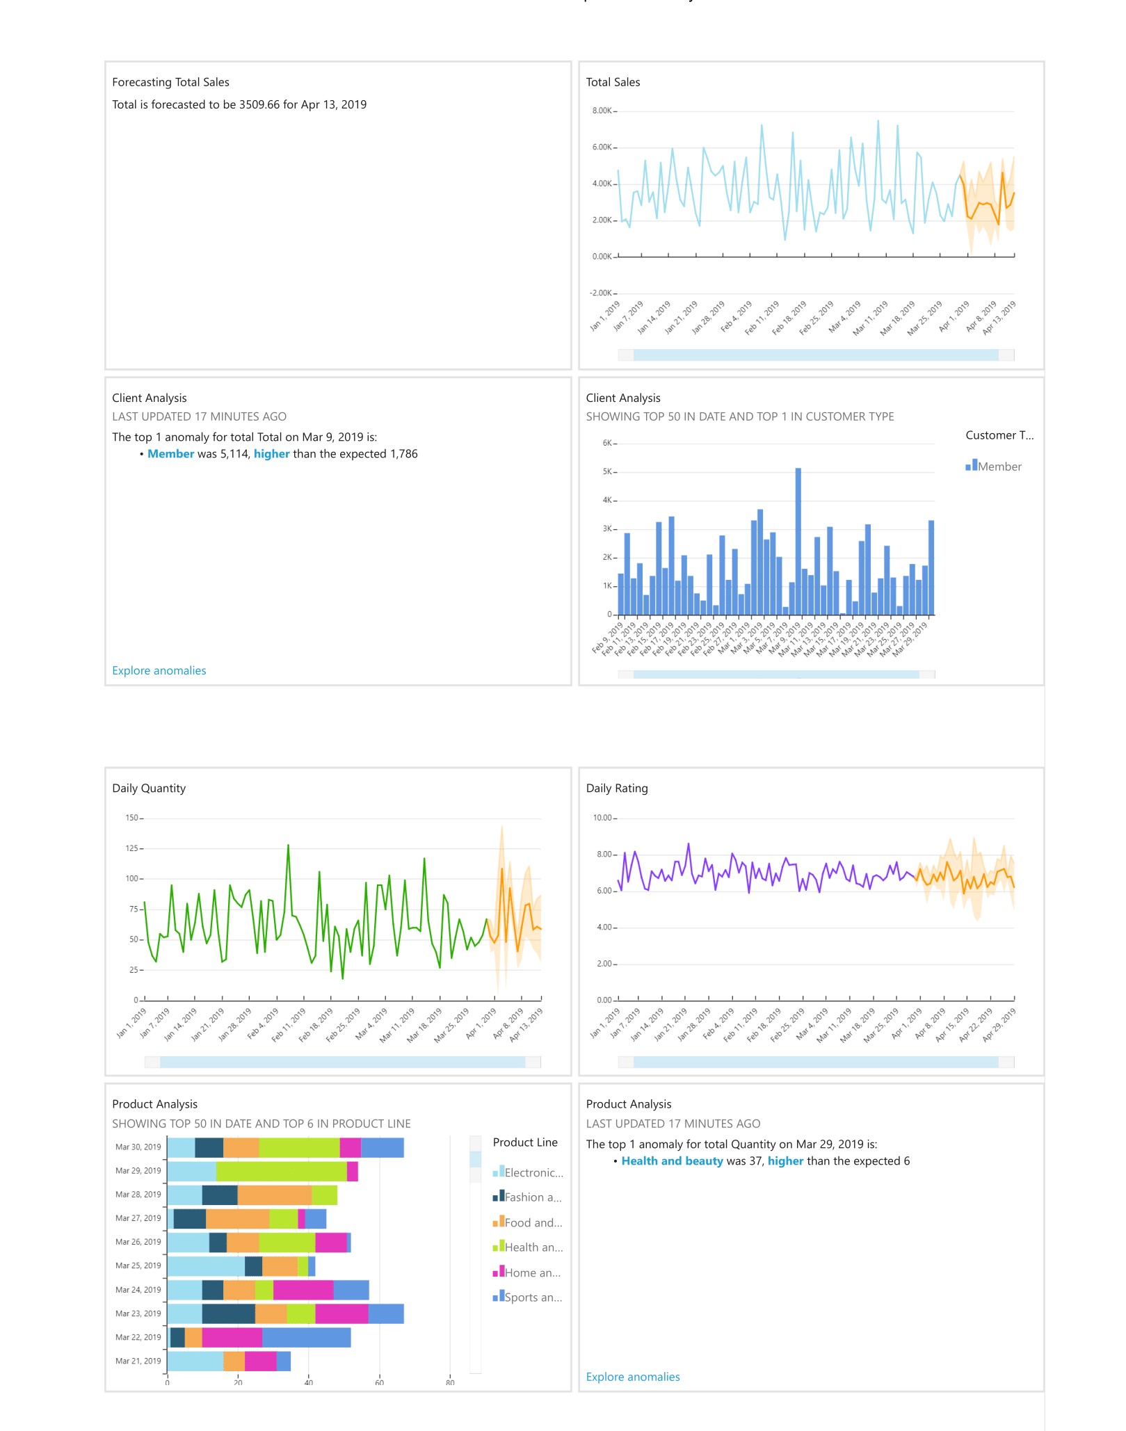Select the Fashion accessories legend icon
The image size is (1126, 1431).
[498, 1197]
